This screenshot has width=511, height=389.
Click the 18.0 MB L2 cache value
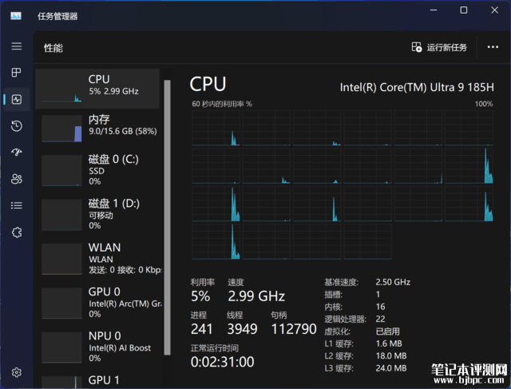pos(391,355)
